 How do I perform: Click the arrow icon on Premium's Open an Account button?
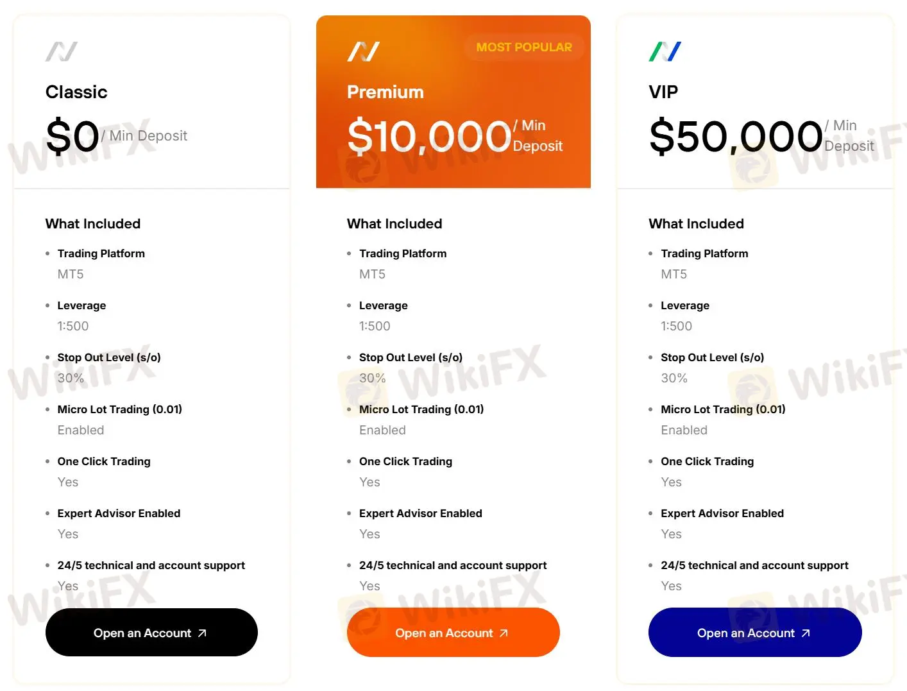coord(504,633)
